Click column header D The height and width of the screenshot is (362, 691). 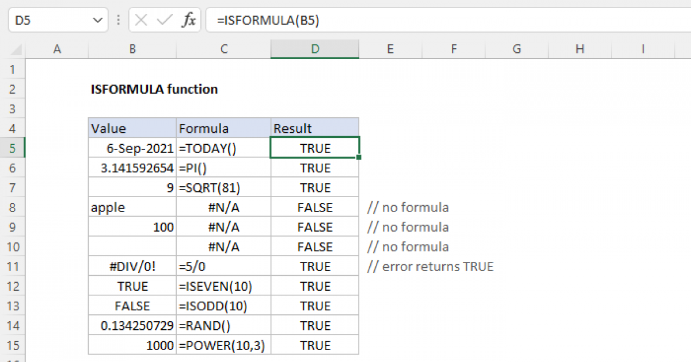tap(314, 49)
